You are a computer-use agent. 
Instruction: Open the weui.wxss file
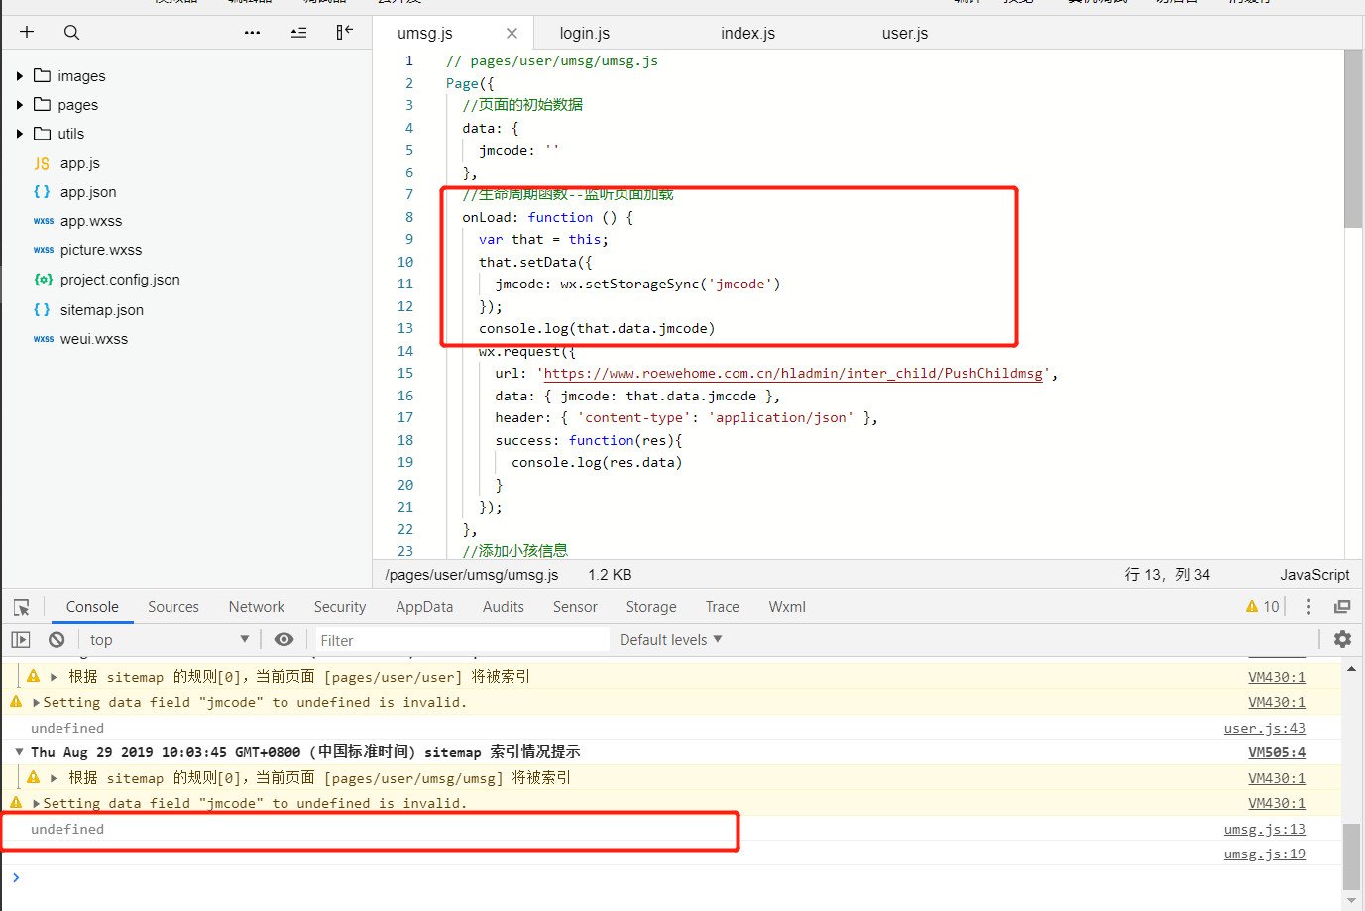[x=94, y=339]
